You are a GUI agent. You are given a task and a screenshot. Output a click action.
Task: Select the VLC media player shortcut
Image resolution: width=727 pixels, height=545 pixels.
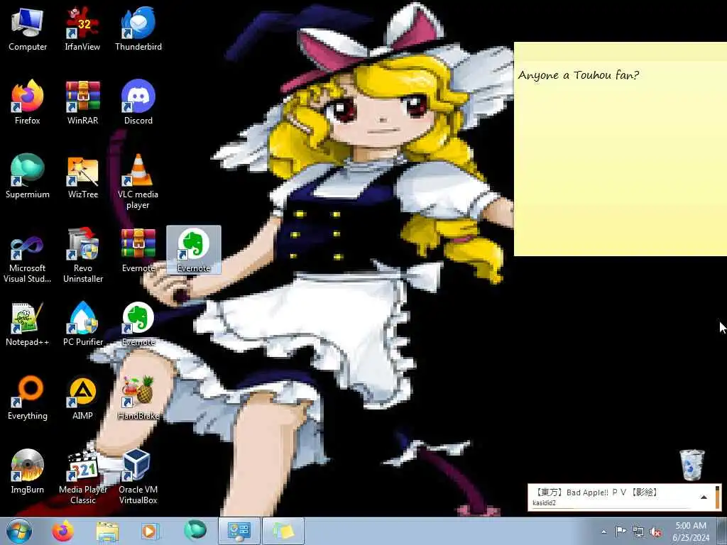[138, 182]
